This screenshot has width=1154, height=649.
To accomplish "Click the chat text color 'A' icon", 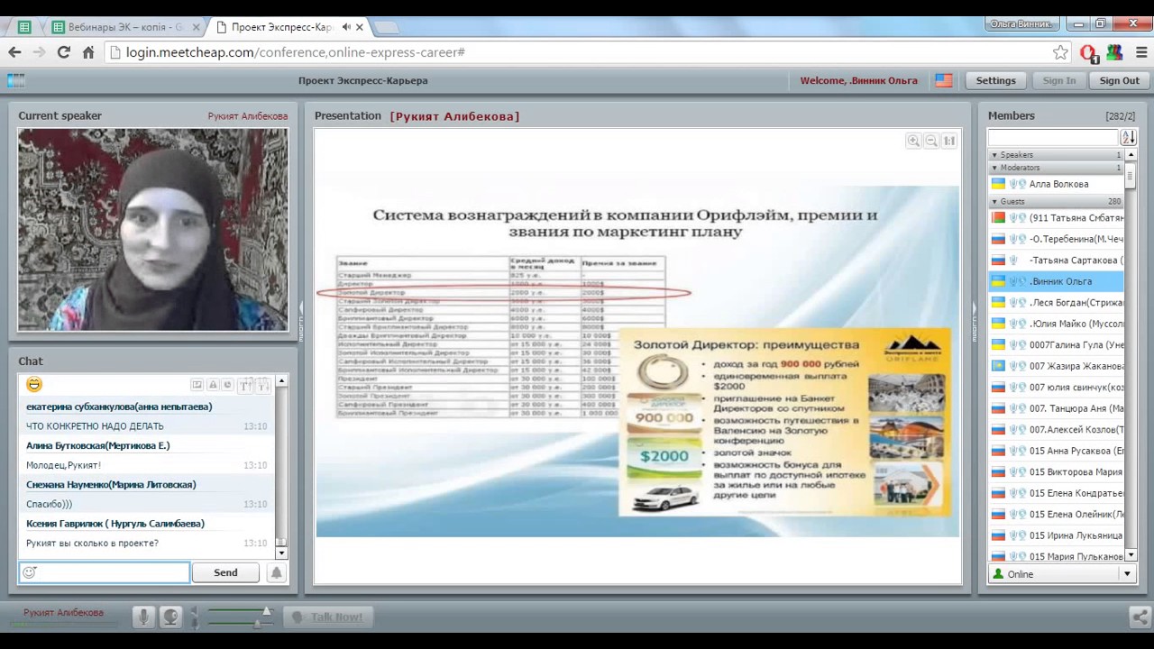I will coord(214,386).
